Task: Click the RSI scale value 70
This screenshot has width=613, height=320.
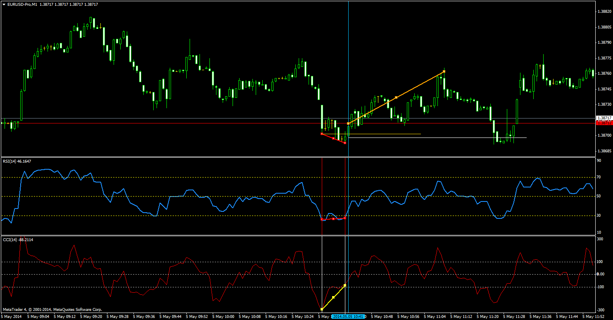Action: 599,177
